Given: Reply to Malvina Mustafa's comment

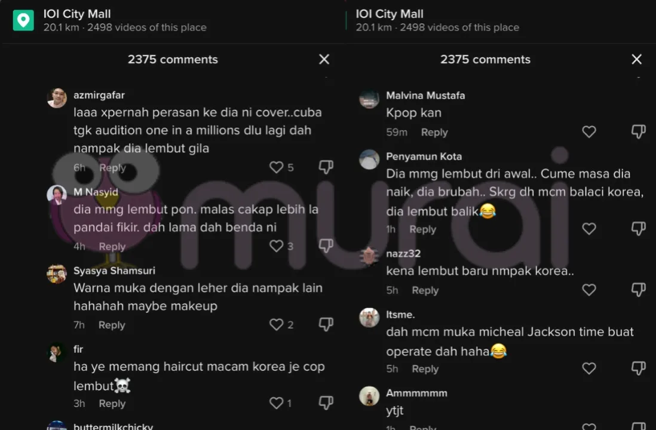Looking at the screenshot, I should click(x=434, y=132).
